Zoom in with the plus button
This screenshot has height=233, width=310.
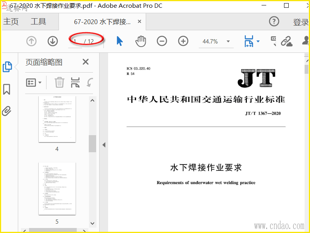pos(183,41)
